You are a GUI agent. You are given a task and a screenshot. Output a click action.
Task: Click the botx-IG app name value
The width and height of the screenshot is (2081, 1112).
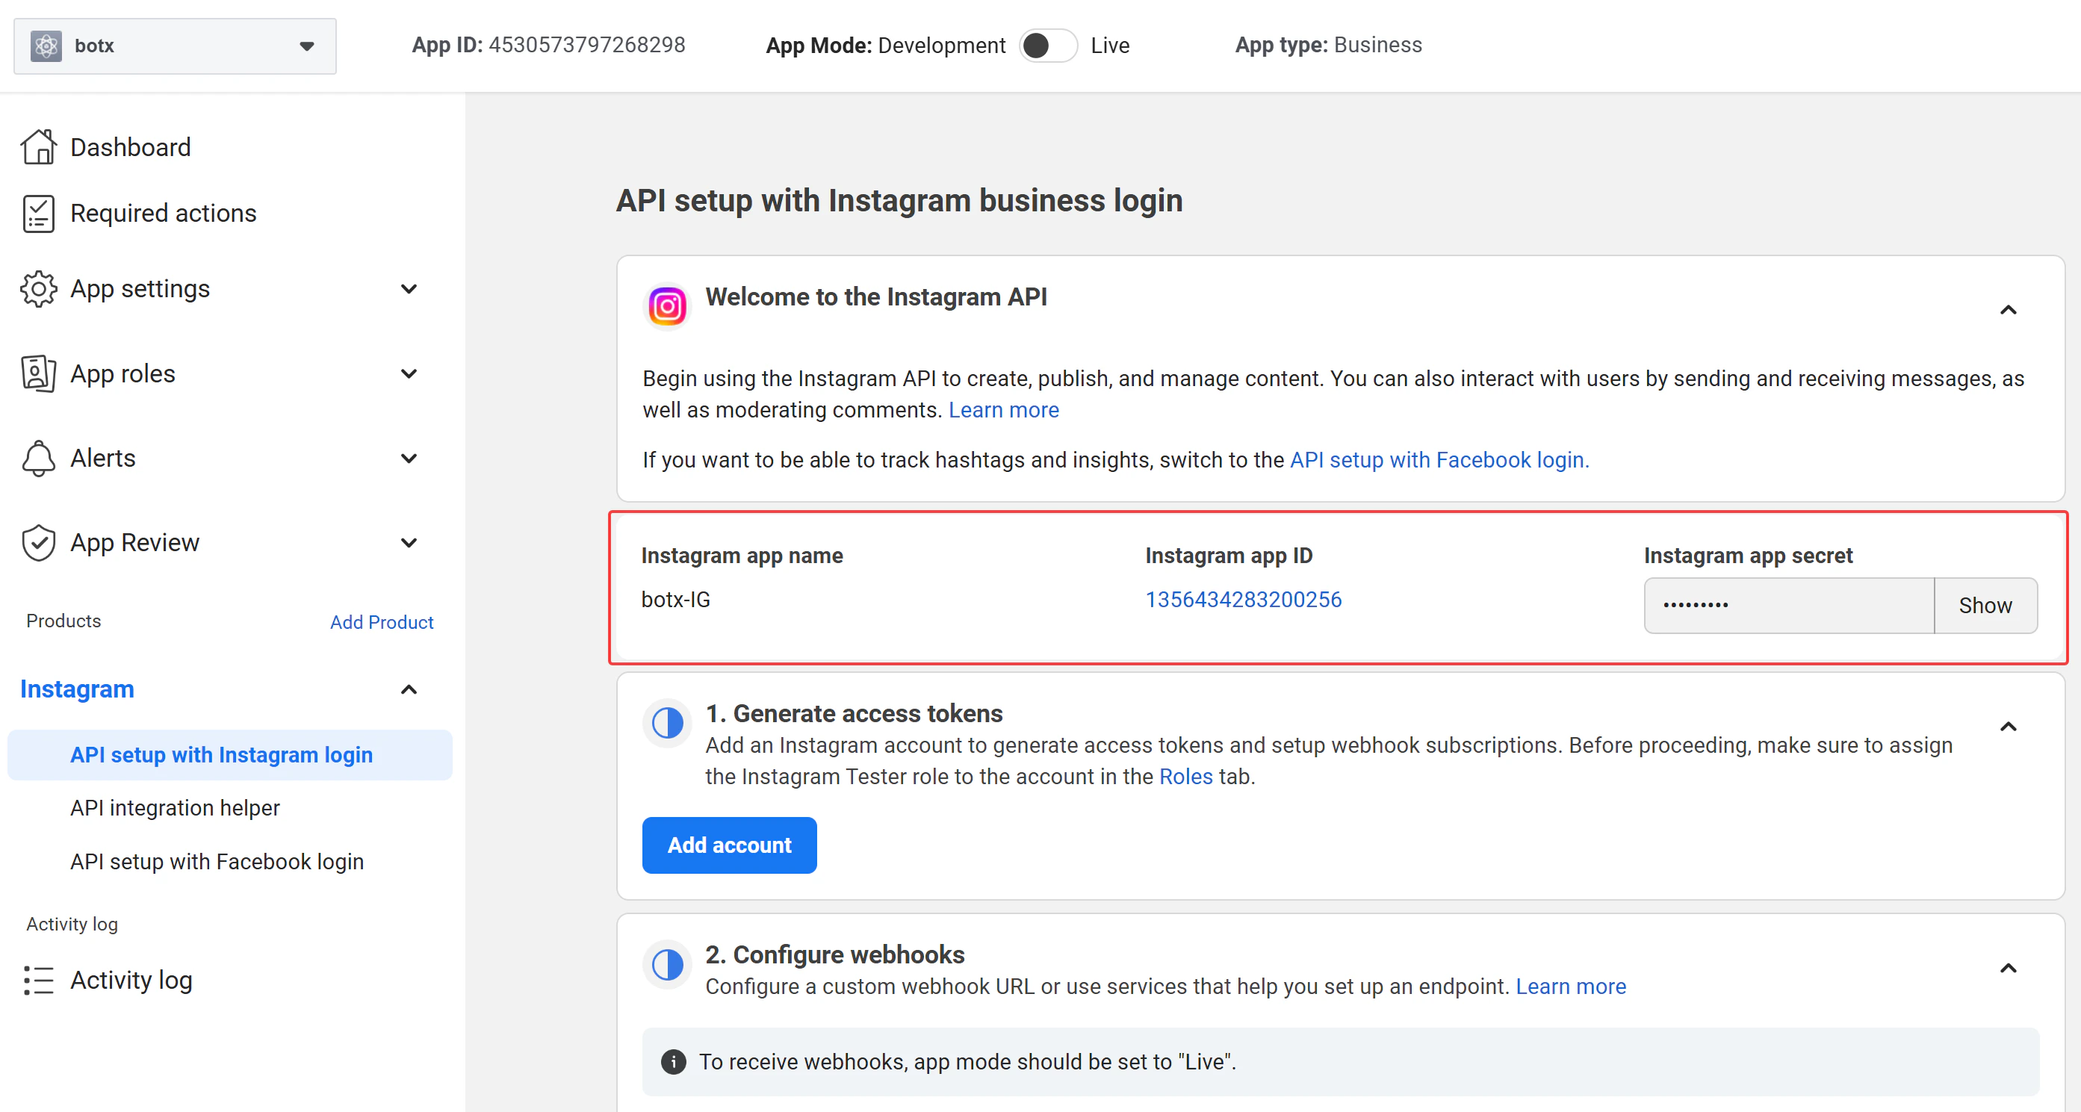click(675, 600)
